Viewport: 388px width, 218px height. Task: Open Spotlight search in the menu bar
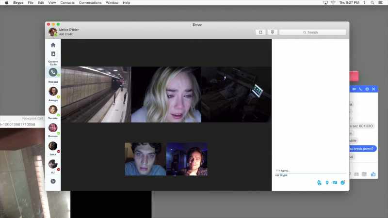point(372,3)
